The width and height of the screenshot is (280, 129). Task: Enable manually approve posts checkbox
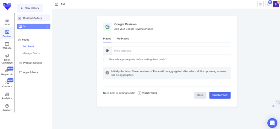click(105, 59)
